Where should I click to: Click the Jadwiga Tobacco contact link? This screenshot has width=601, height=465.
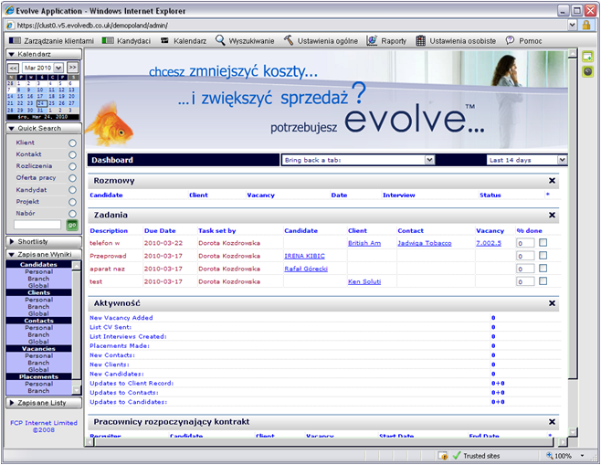click(425, 243)
